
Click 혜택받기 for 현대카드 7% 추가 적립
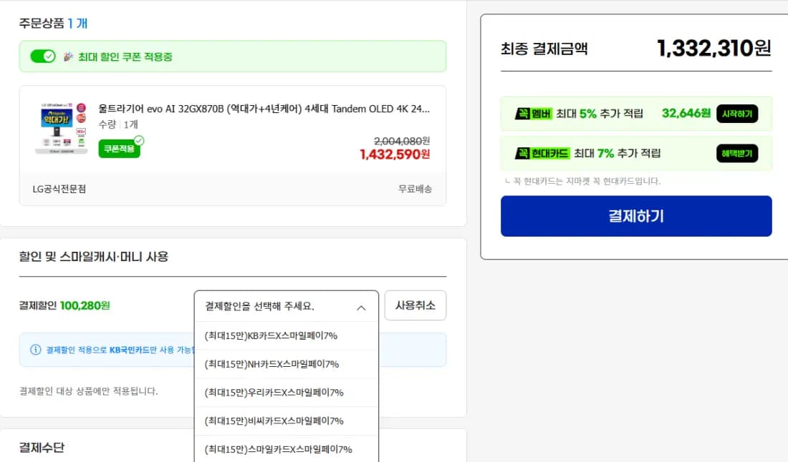click(736, 154)
